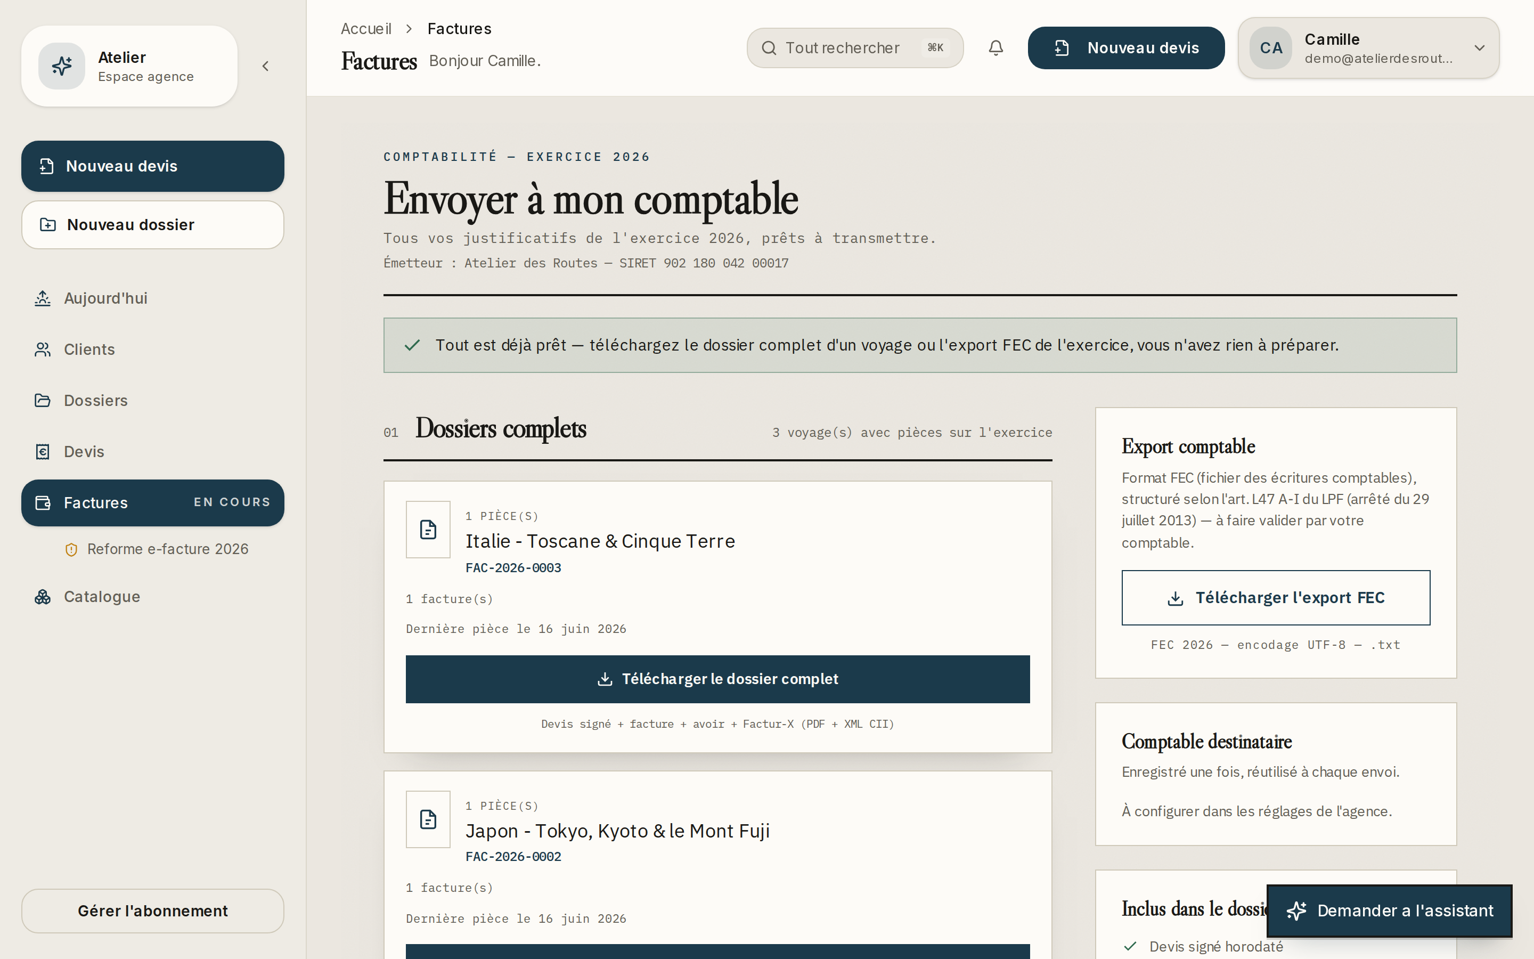The height and width of the screenshot is (959, 1534).
Task: Click the document icon of the Italie card
Action: pyautogui.click(x=428, y=530)
